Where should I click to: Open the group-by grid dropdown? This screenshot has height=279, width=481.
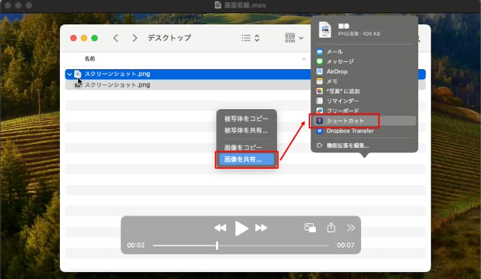click(x=293, y=38)
